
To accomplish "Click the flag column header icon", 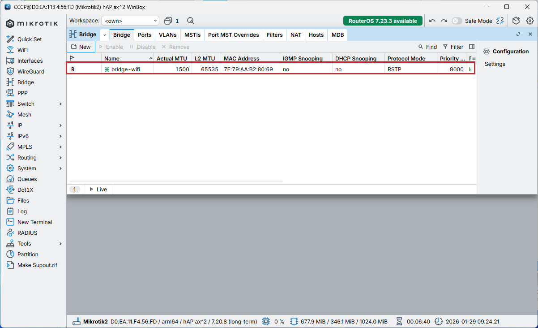I will [x=72, y=58].
